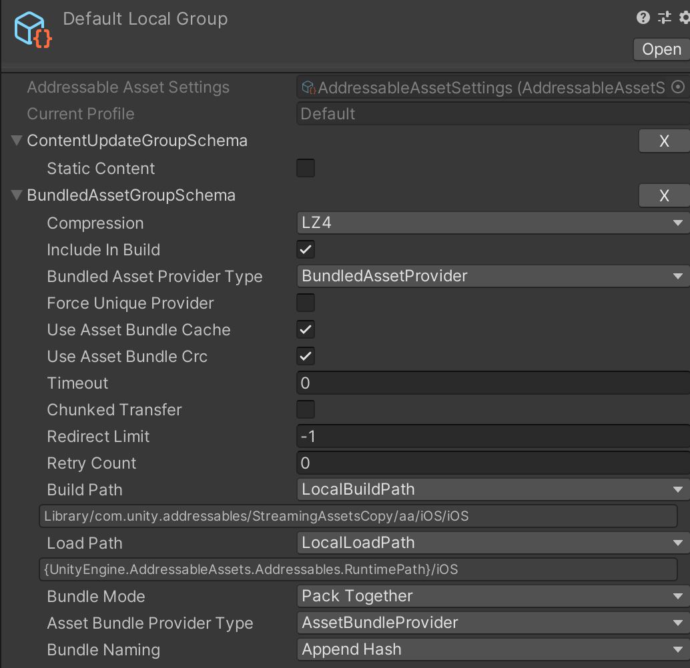Screen dimensions: 690x668
Task: Click the Addressable group asset icon
Action: [33, 30]
